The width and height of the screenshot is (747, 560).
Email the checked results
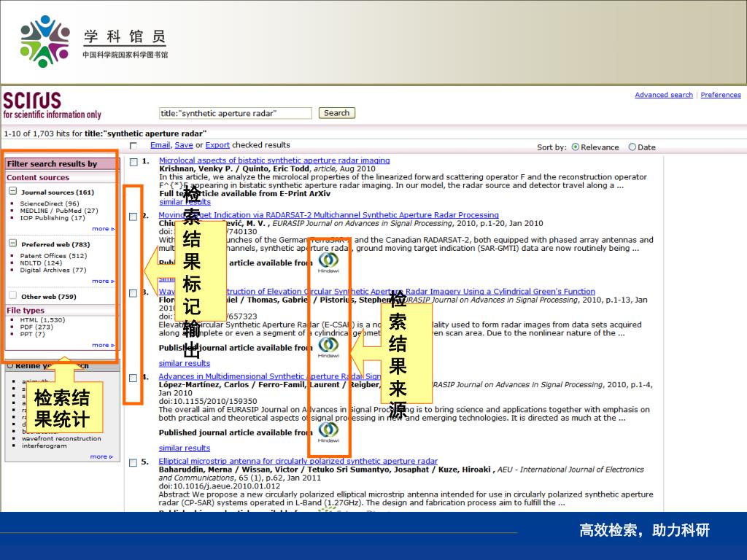[x=160, y=145]
